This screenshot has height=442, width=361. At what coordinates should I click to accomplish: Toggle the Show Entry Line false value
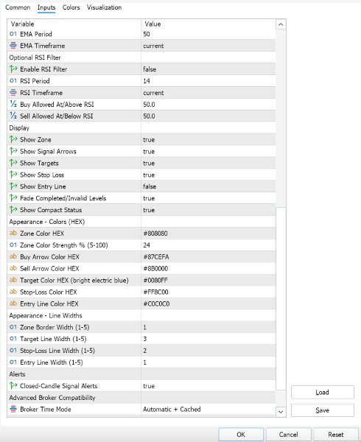[x=208, y=186]
